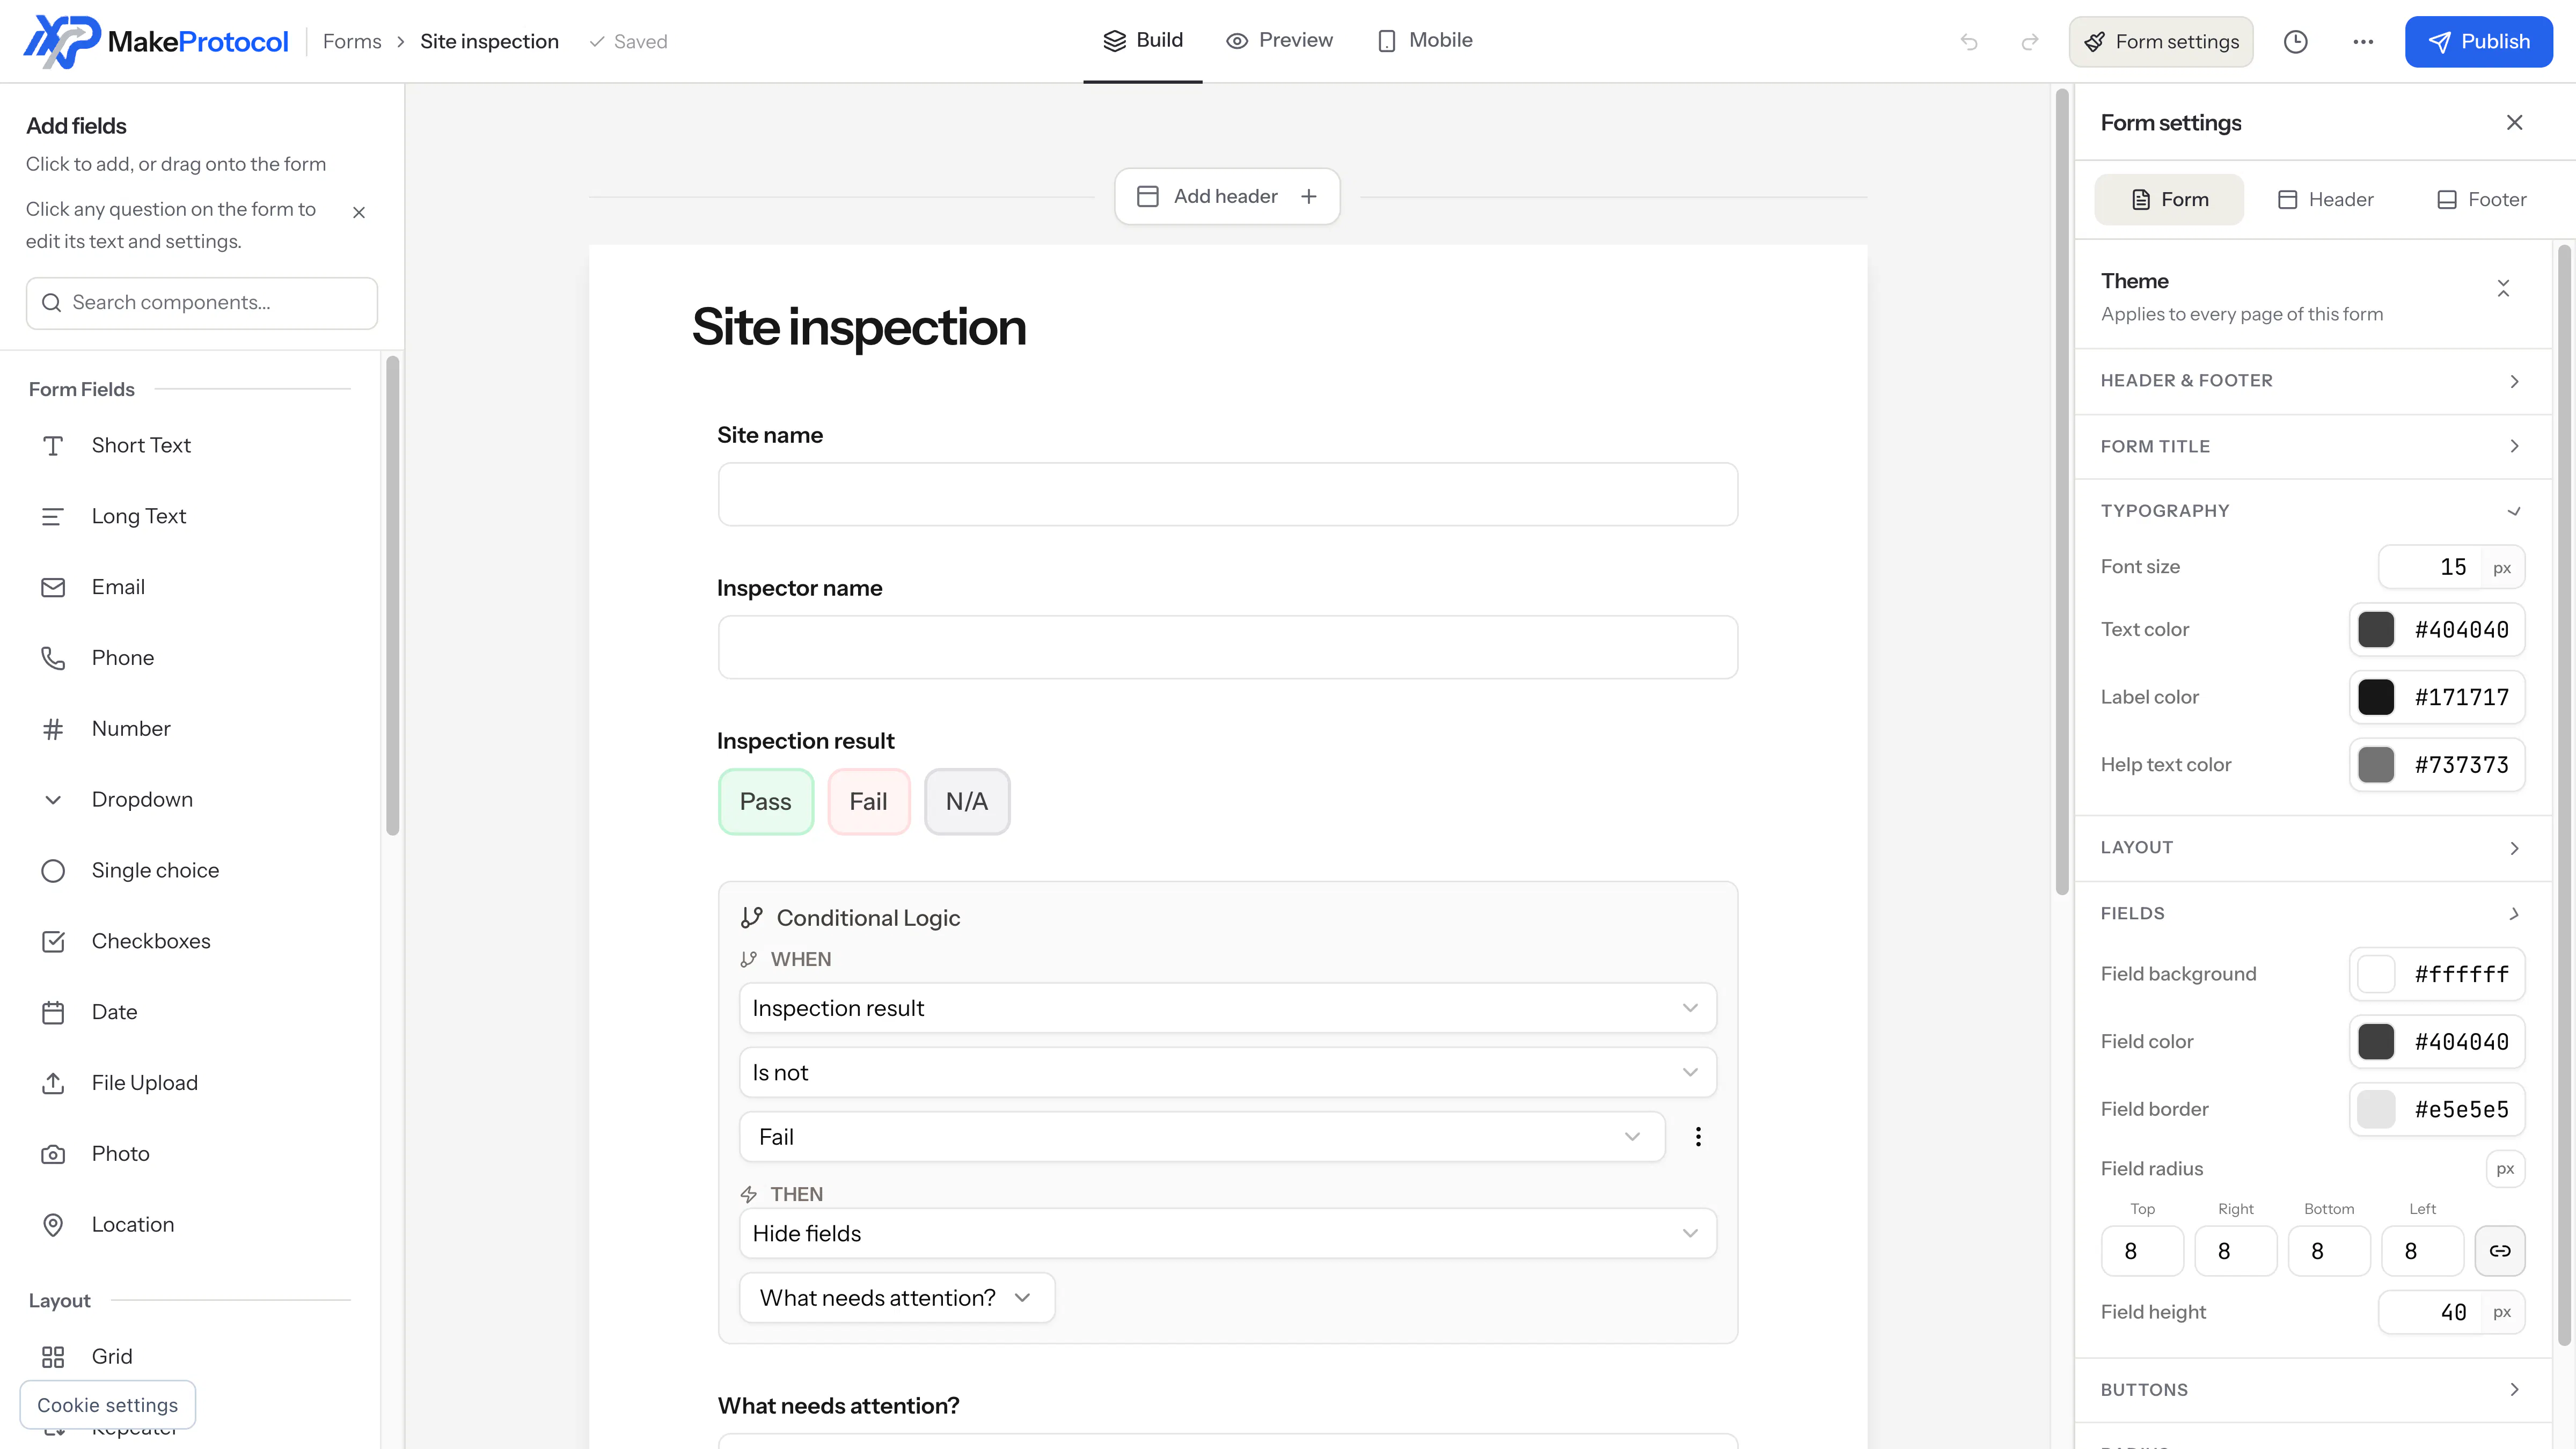Select the N/A inspection result option
Viewport: 2576px width, 1449px height.
click(967, 802)
